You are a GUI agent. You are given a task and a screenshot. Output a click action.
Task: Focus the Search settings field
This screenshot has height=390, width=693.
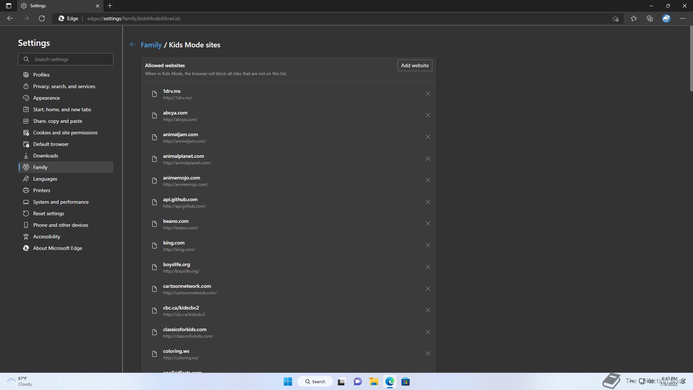[66, 59]
